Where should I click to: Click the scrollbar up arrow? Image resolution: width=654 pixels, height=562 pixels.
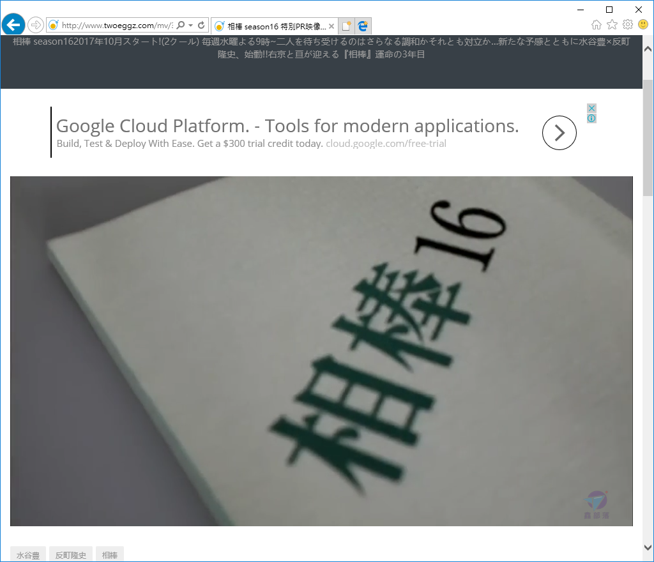648,49
